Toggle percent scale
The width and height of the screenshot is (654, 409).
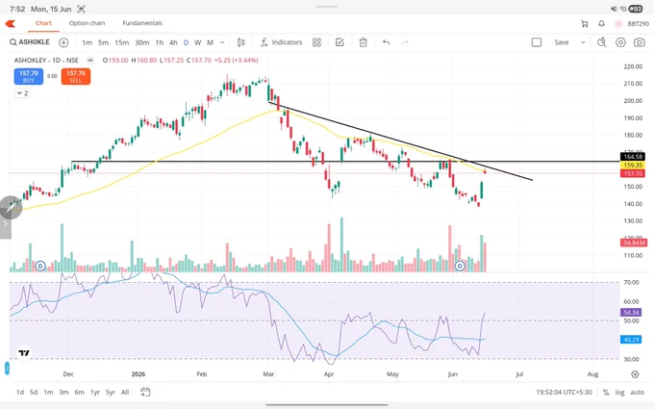[606, 393]
